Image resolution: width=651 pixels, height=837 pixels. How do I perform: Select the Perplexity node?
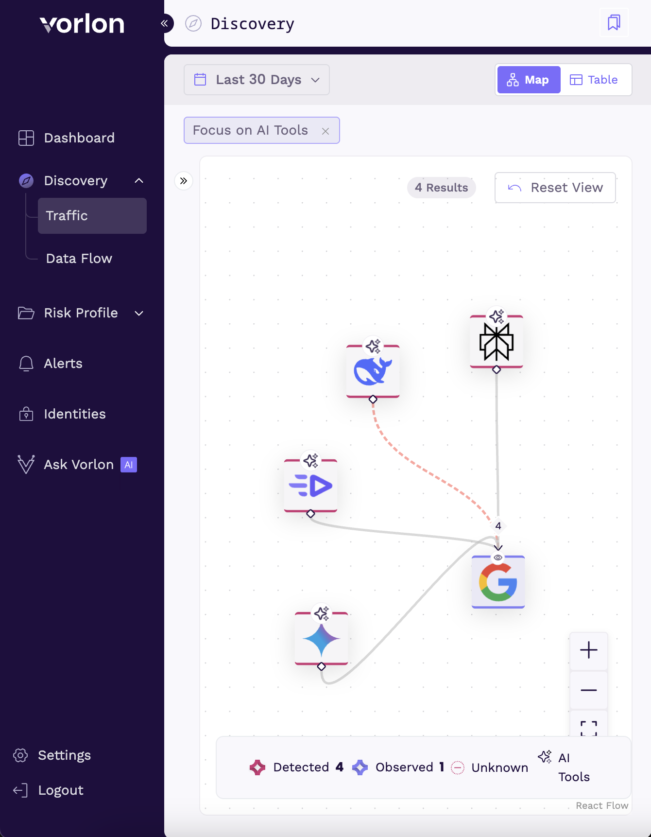497,342
